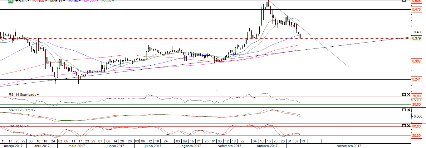Screen dimensions: 426x148
Task: Open the MA 100 indicator dropdown
Action: [x=46, y=1]
